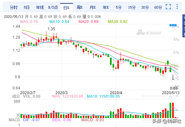
Task: Select the 60分 sixty-minute chart tab
Action: pyautogui.click(x=158, y=8)
